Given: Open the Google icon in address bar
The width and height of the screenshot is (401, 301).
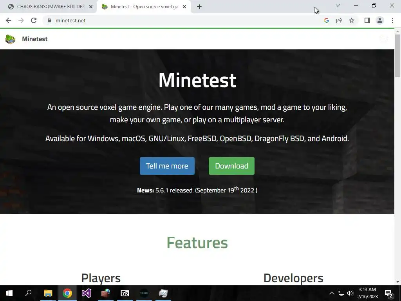Looking at the screenshot, I should click(326, 20).
